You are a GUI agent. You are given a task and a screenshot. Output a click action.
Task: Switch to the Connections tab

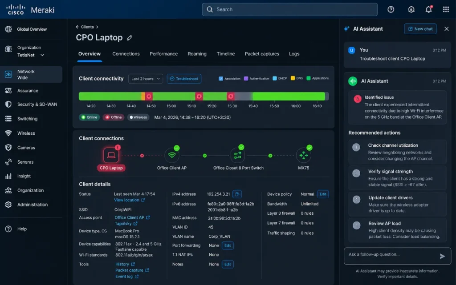point(126,54)
